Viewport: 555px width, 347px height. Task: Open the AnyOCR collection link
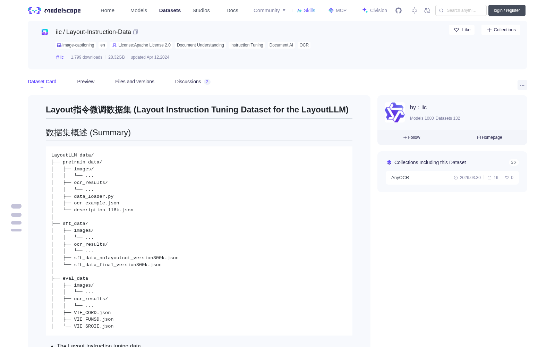point(400,178)
